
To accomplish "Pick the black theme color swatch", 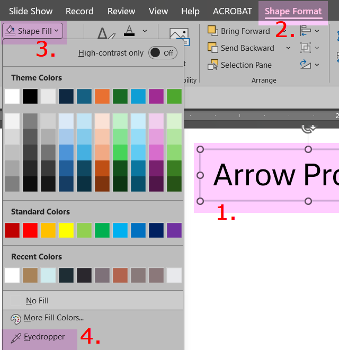I will click(30, 96).
